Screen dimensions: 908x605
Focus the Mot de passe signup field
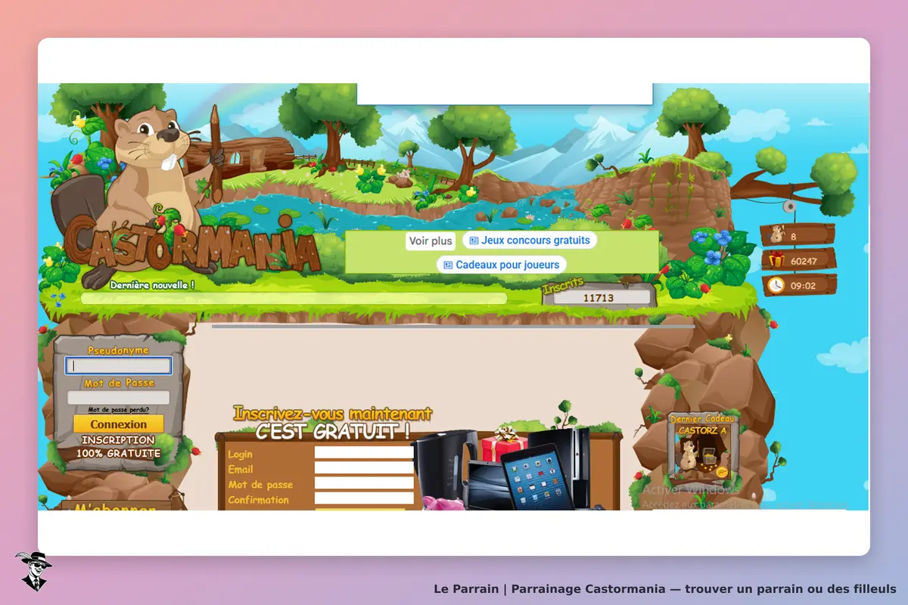(364, 483)
